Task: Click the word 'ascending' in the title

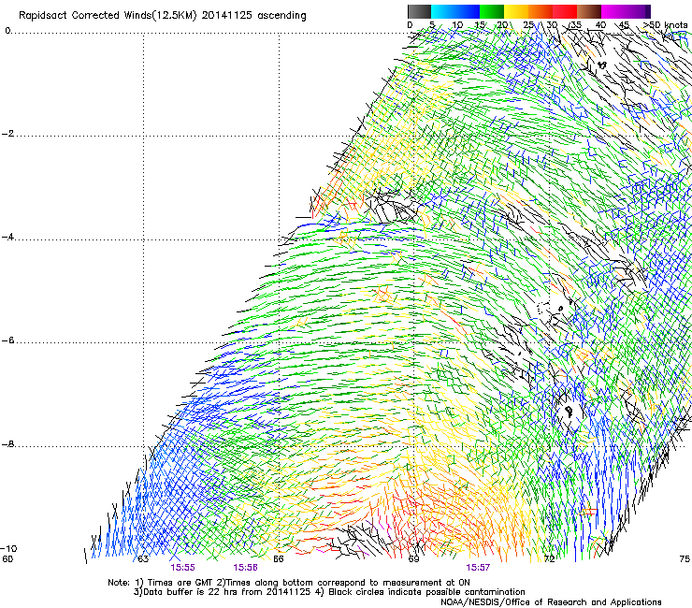Action: point(281,16)
